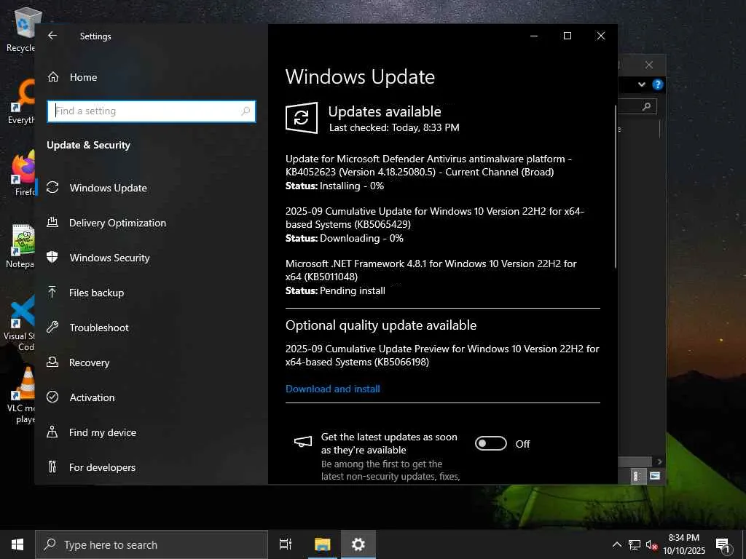The width and height of the screenshot is (746, 559).
Task: Open File Explorer from the taskbar
Action: click(322, 544)
